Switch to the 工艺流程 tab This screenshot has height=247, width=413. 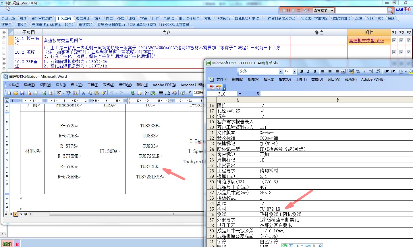pos(64,18)
